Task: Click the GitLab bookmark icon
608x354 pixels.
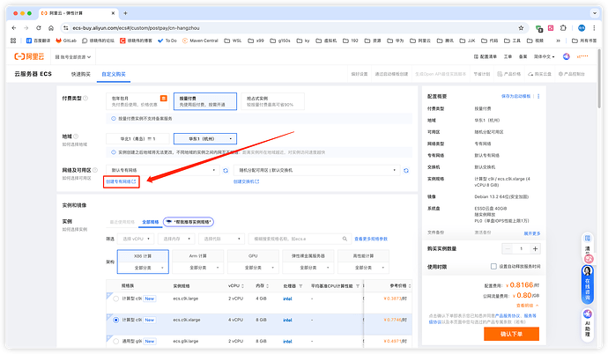Action: tap(60, 41)
